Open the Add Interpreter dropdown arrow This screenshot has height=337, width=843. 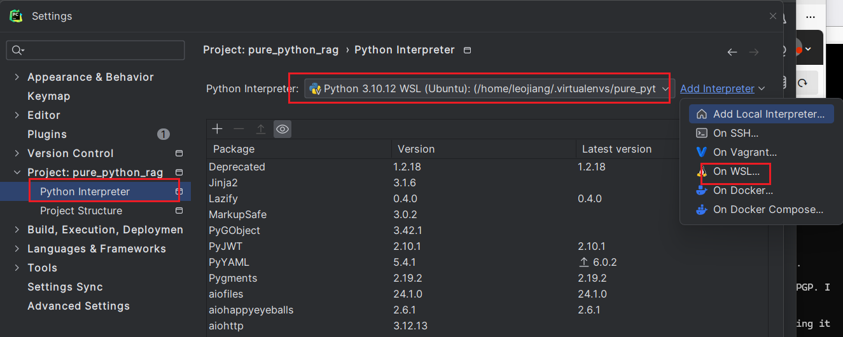click(762, 89)
